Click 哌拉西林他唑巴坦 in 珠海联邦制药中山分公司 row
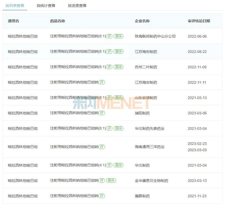The width and height of the screenshot is (225, 205). (x=23, y=36)
